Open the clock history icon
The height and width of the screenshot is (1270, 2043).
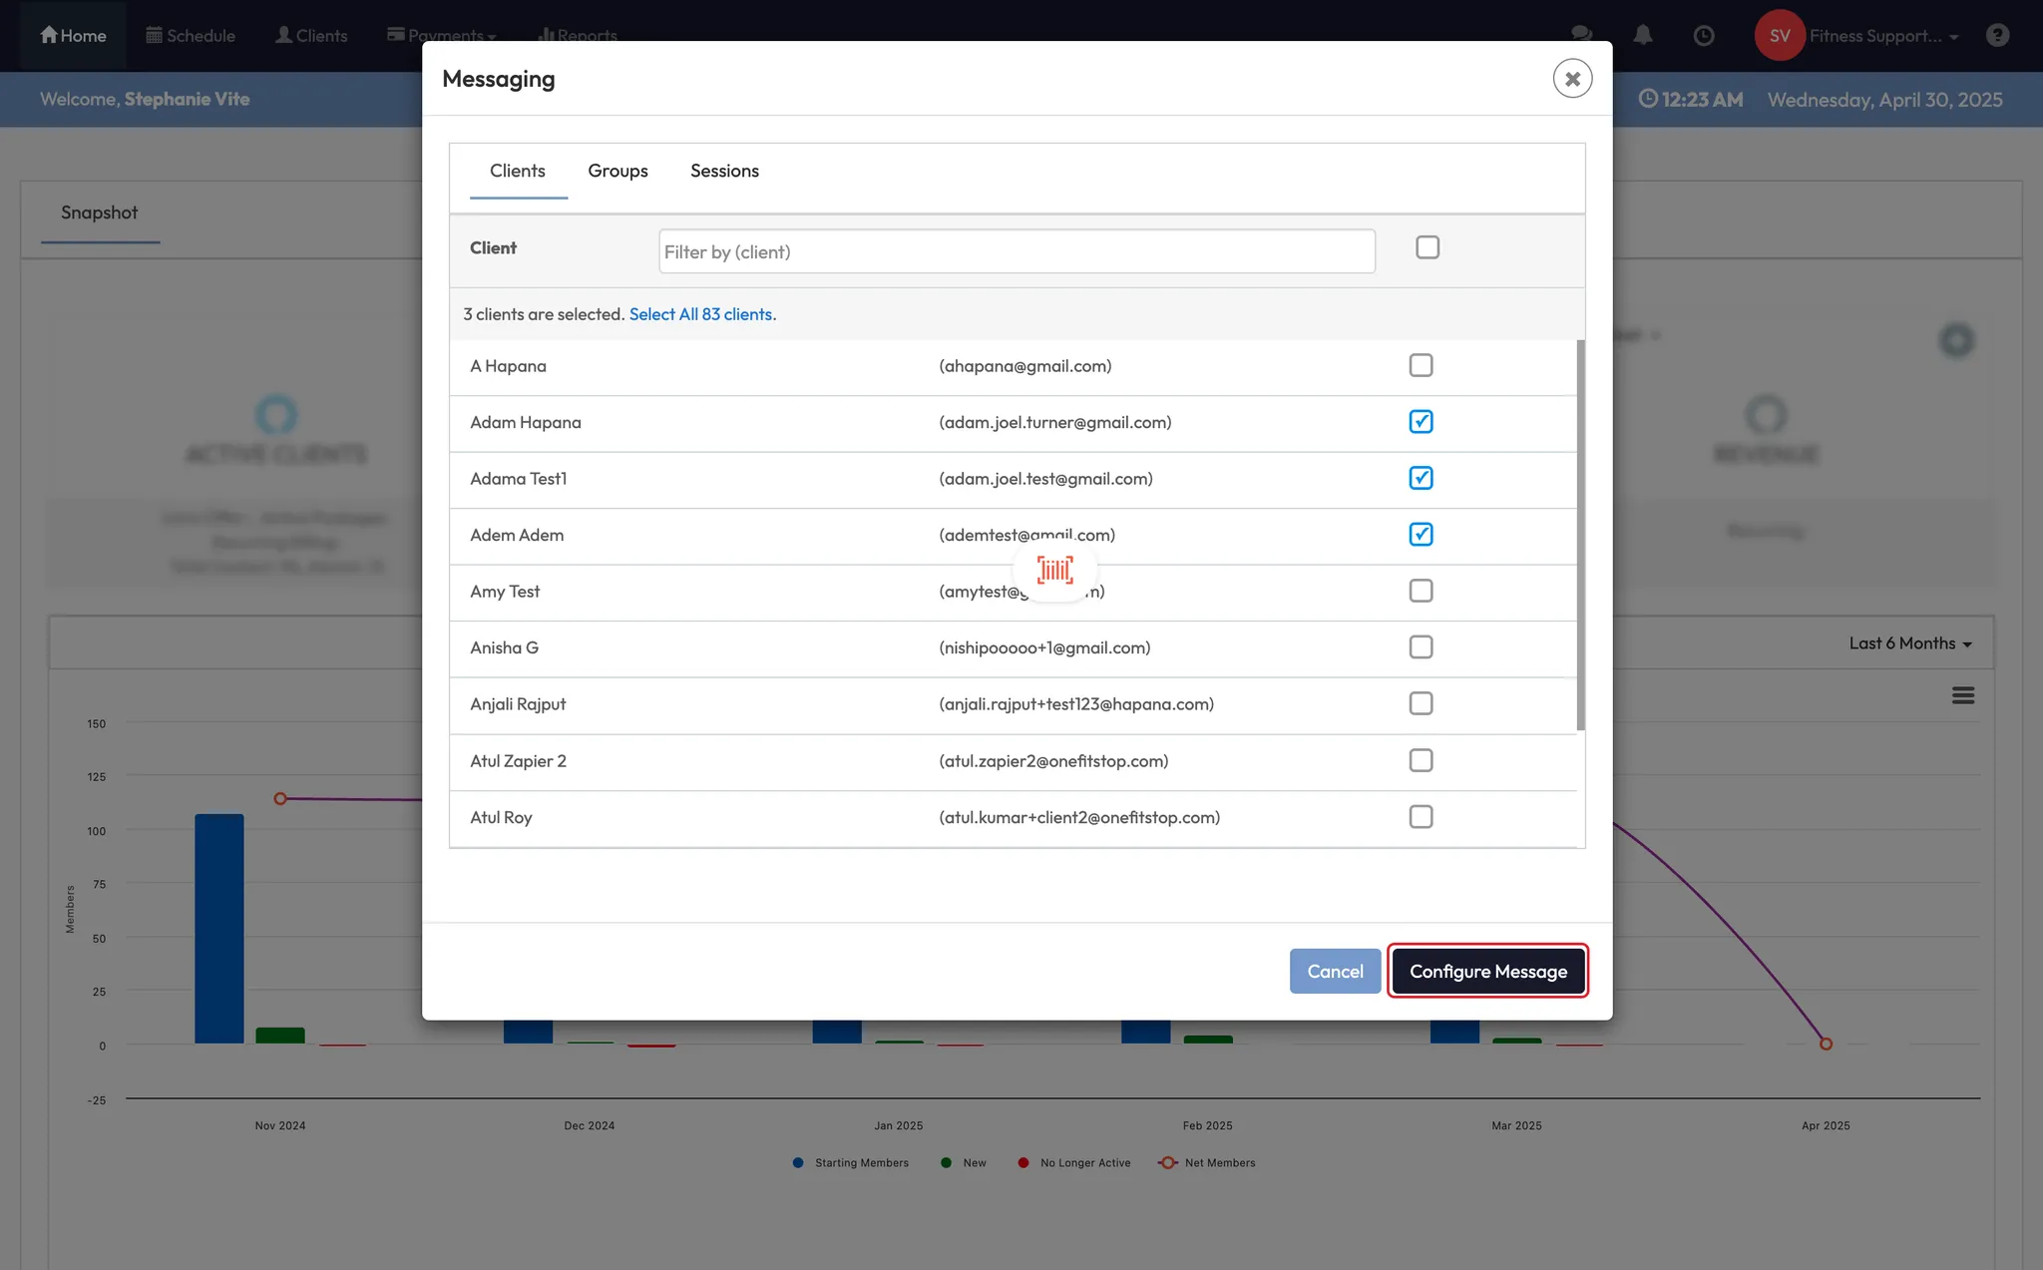(1704, 35)
